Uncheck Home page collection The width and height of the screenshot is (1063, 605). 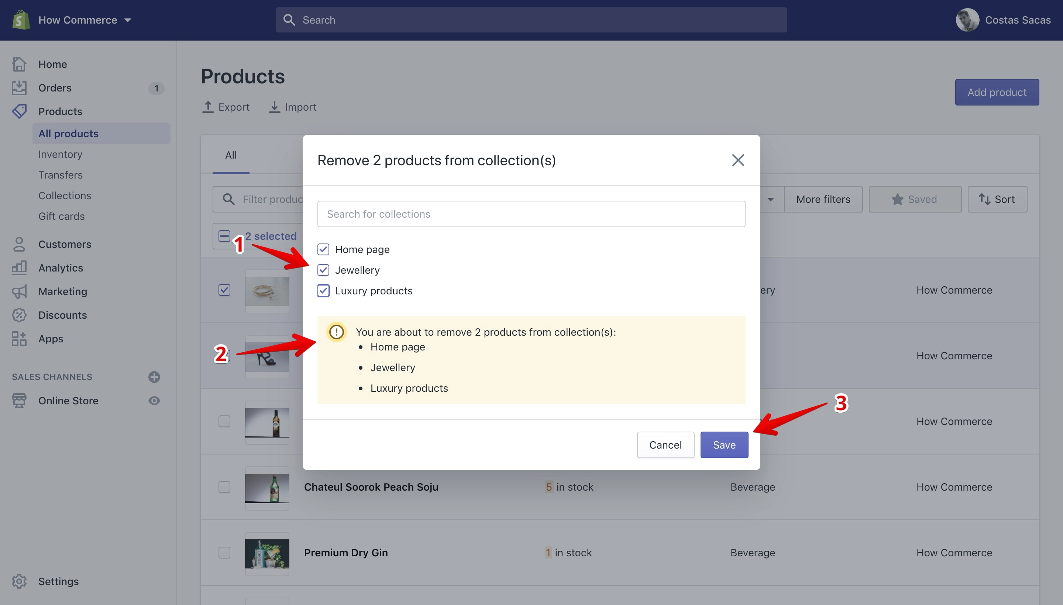[323, 249]
